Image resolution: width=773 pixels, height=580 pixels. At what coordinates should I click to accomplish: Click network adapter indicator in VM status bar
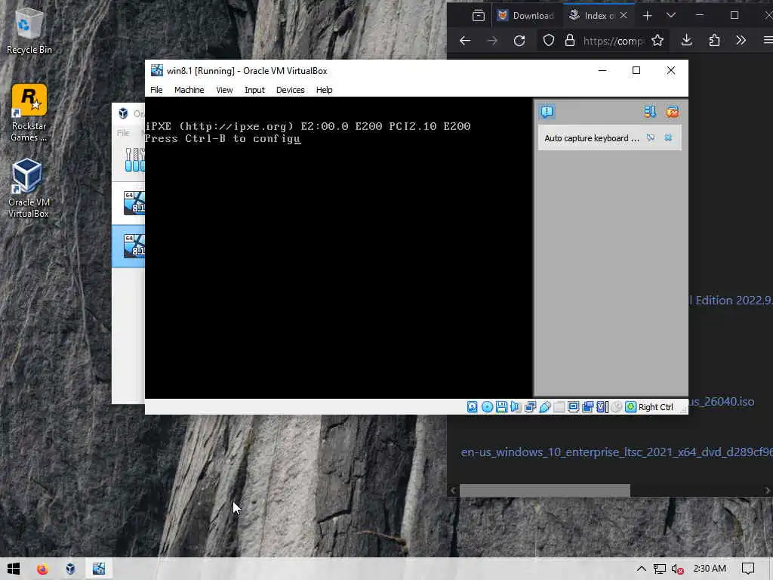click(530, 407)
